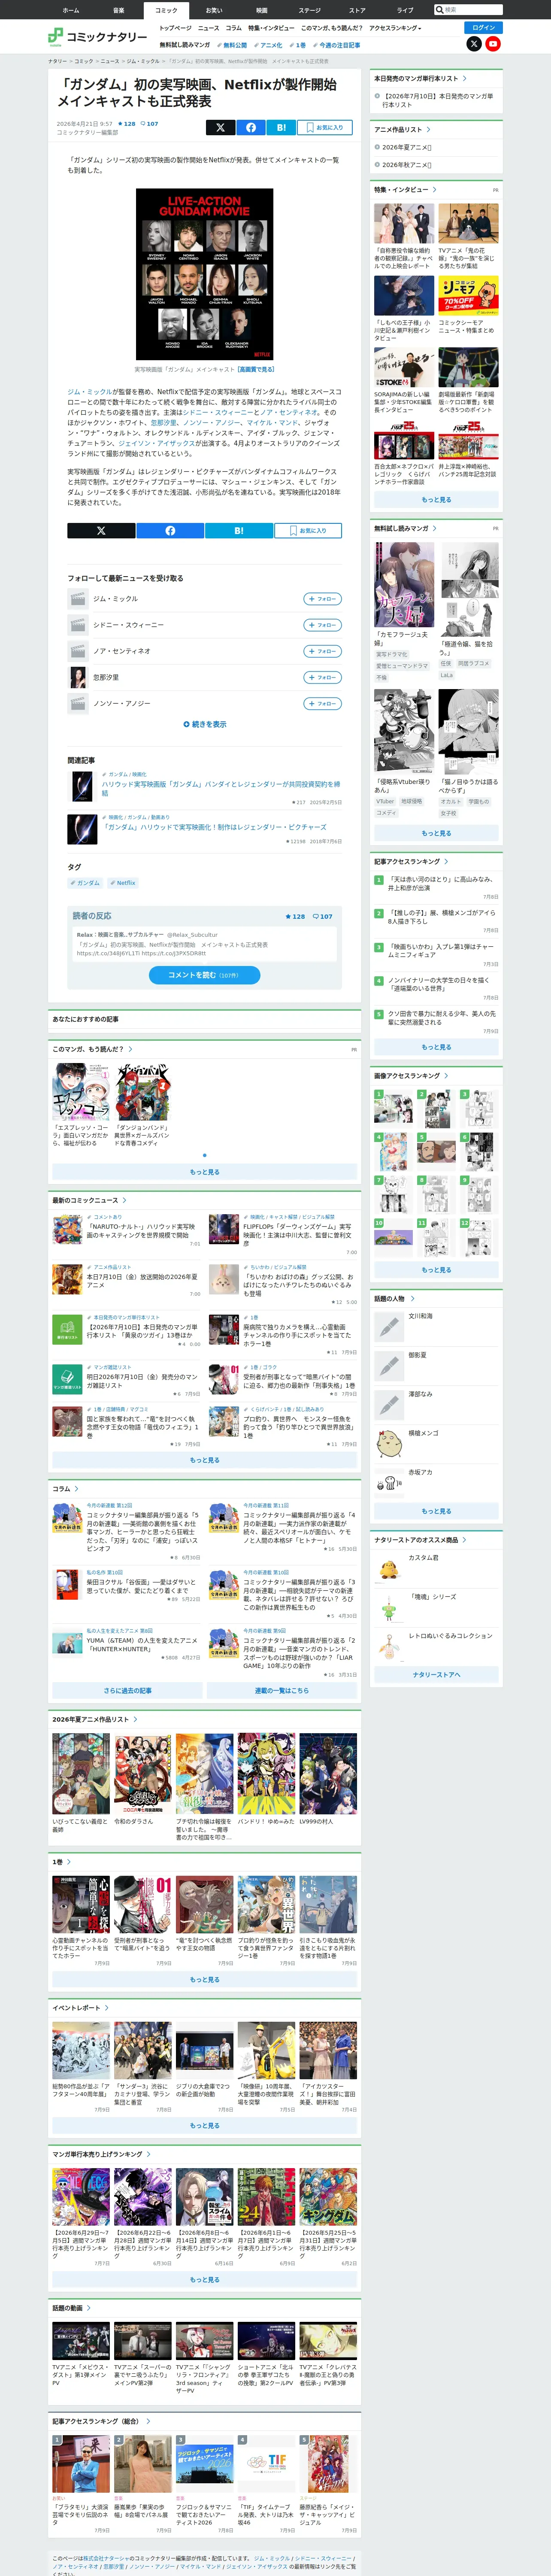This screenshot has width=551, height=2576.
Task: Expand 最新のコミックニュース with もっと見る
Action: point(205,1460)
